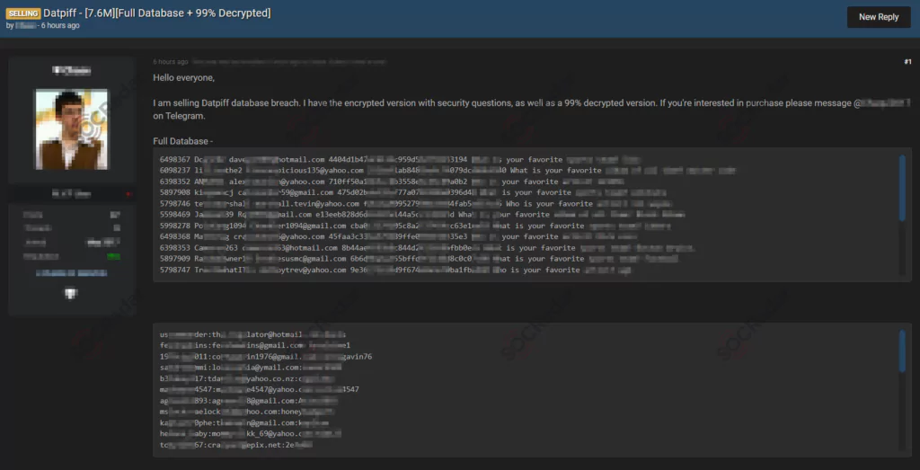Screen dimensions: 920x470
Task: Select the credentials line containing epix.net
Action: click(x=235, y=445)
